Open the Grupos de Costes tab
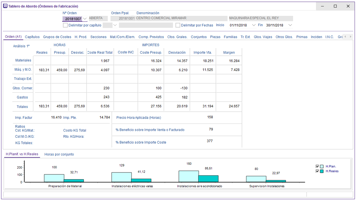This screenshot has width=356, height=200. [x=57, y=37]
